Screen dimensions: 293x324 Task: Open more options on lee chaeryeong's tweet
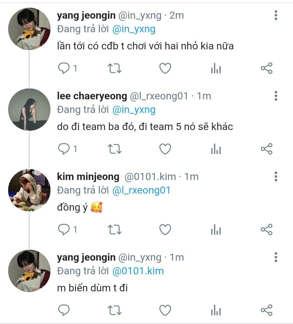point(276,96)
